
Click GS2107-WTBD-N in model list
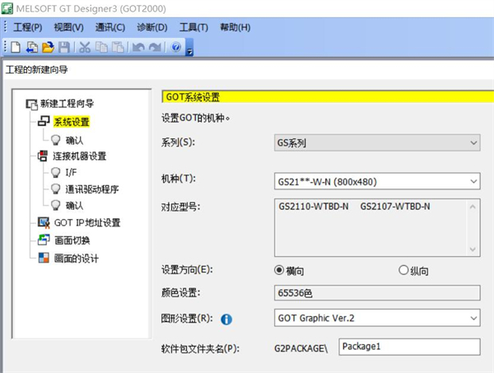click(x=395, y=207)
